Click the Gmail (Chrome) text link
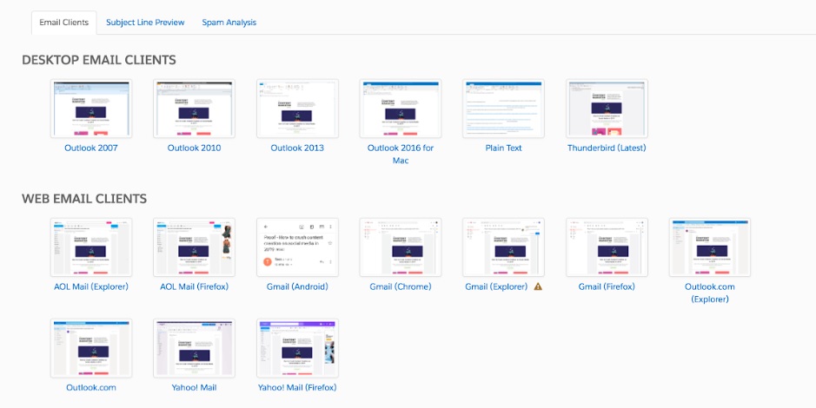Image resolution: width=816 pixels, height=408 pixels. tap(400, 286)
